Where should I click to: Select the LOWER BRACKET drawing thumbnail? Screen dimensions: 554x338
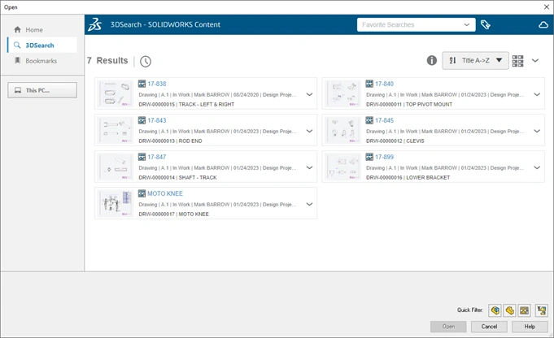[x=342, y=167]
